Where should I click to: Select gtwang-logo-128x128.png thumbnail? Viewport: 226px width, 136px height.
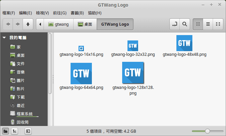point(133,73)
